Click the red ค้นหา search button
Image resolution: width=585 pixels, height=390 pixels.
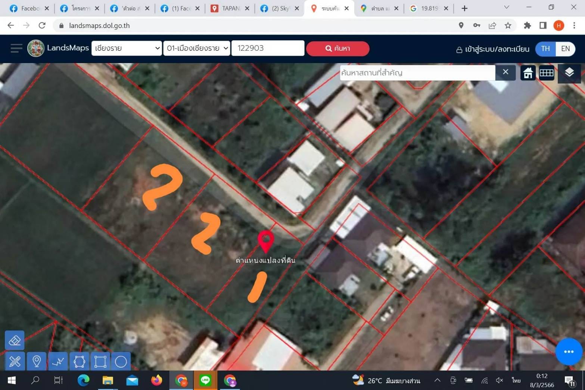[337, 49]
